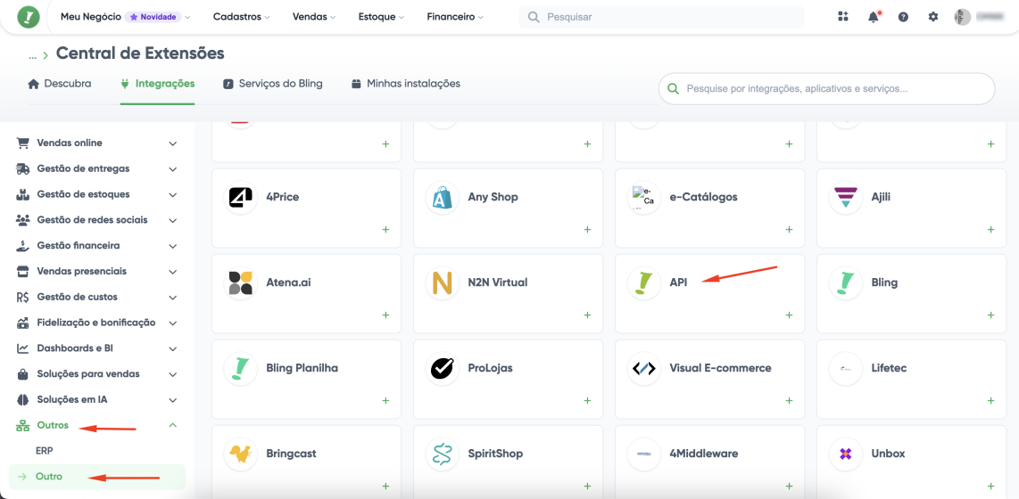
Task: Open the Cadastros menu
Action: [x=241, y=17]
